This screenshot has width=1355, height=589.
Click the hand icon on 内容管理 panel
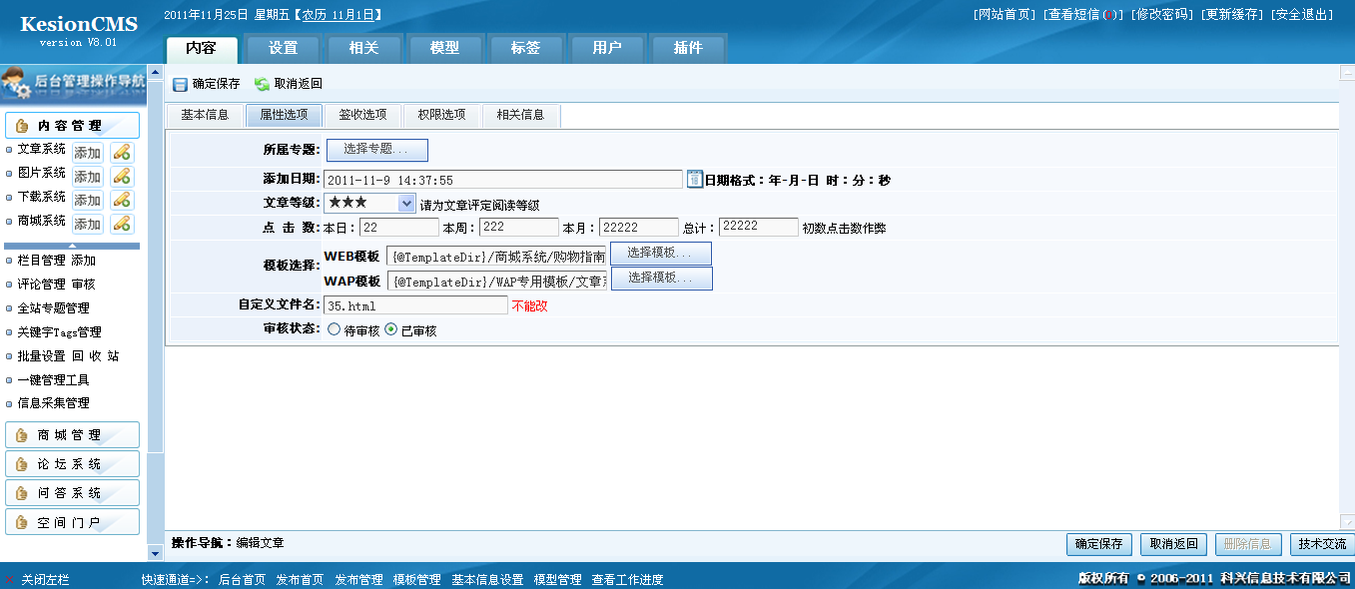(x=22, y=126)
